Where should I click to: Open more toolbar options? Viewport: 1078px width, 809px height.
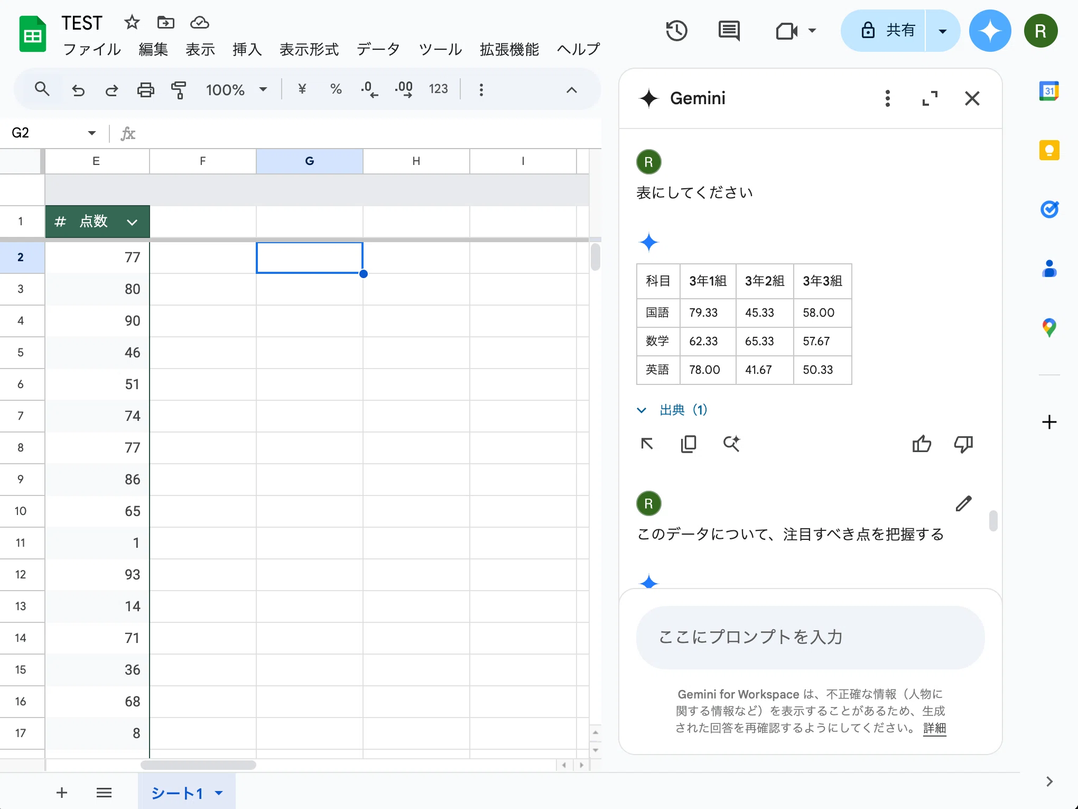click(481, 89)
